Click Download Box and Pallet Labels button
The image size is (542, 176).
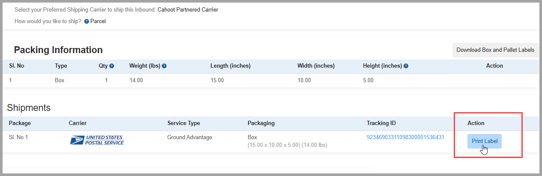(495, 50)
